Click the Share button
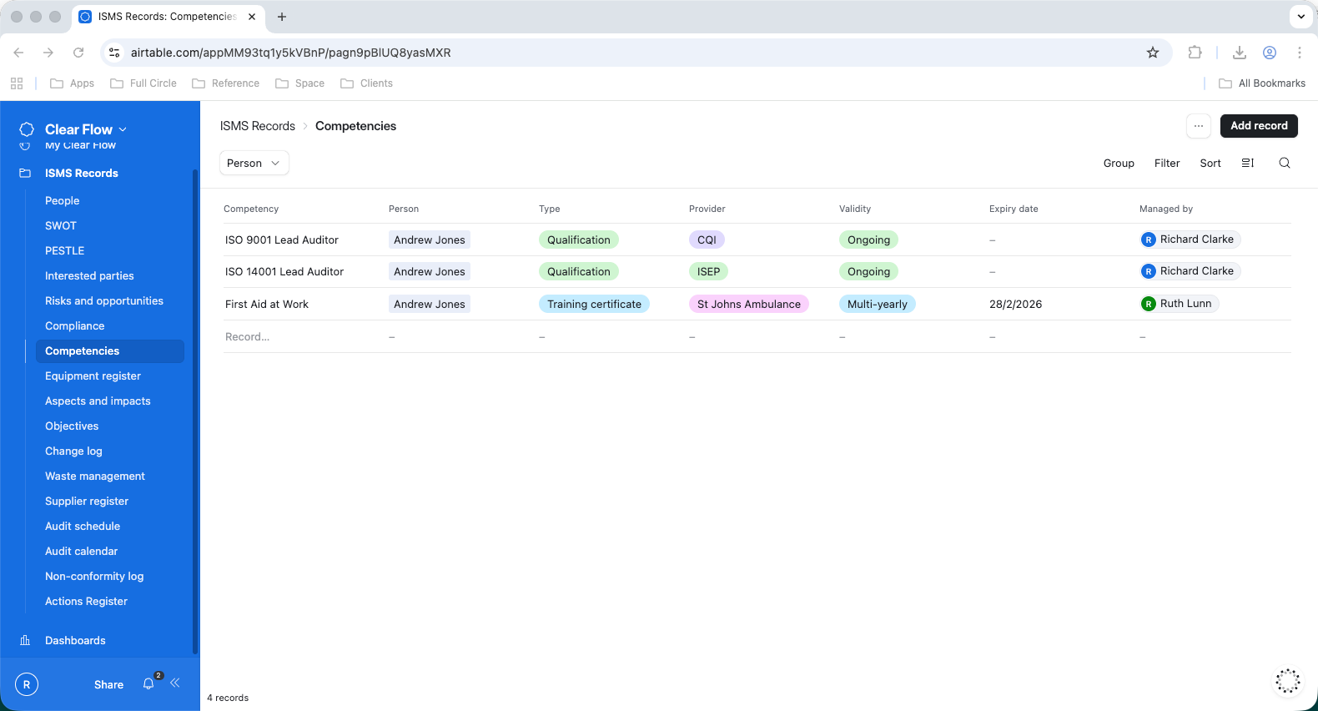Image resolution: width=1318 pixels, height=711 pixels. (108, 684)
